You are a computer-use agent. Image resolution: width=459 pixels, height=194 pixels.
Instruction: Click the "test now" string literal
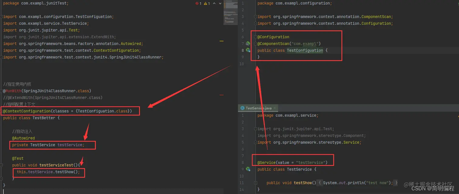378,183
